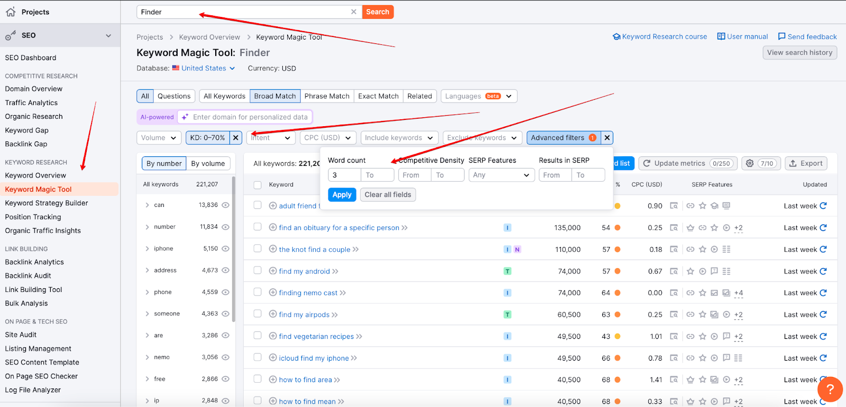Click the orange Search button

[x=378, y=12]
